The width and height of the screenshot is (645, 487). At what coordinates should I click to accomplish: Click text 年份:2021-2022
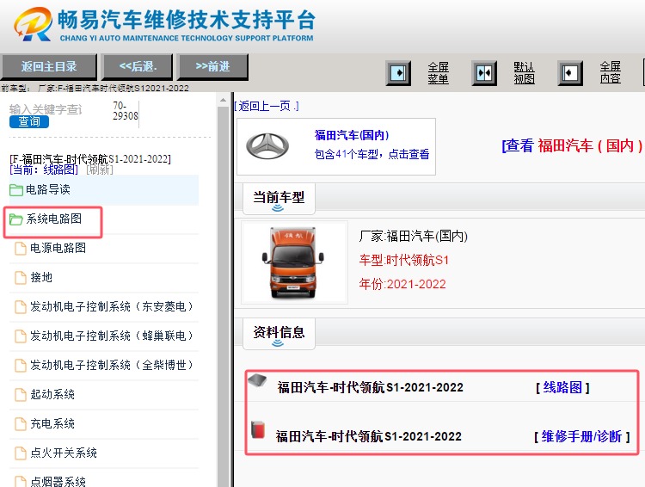(402, 284)
